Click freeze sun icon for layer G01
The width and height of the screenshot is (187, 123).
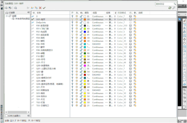click(77, 62)
